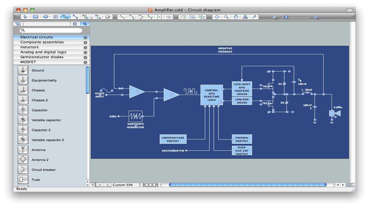This screenshot has width=369, height=207.
Task: Pick the Capacitor 2 symbol
Action: (x=23, y=130)
